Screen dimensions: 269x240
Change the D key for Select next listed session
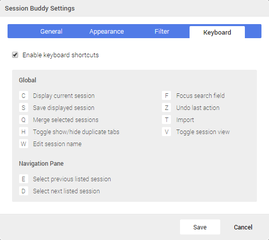click(x=24, y=191)
